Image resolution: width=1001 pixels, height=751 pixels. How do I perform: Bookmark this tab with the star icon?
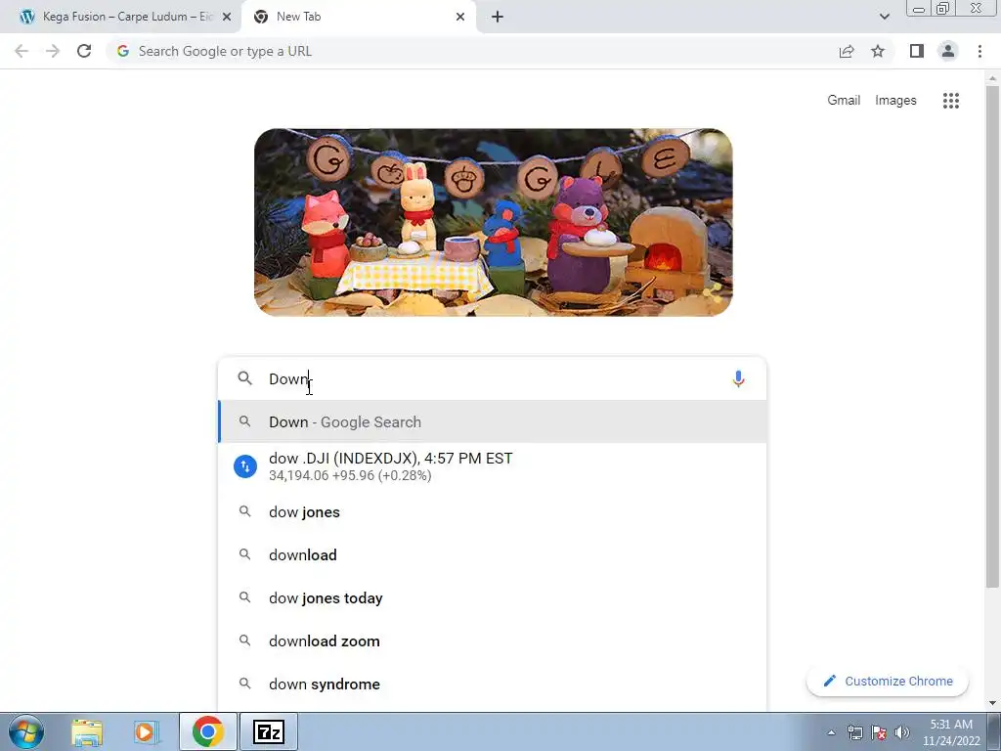click(878, 51)
